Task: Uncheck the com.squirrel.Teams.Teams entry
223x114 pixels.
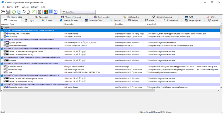Action: tap(5, 34)
